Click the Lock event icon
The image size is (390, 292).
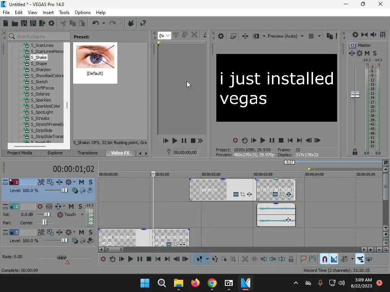point(291,259)
